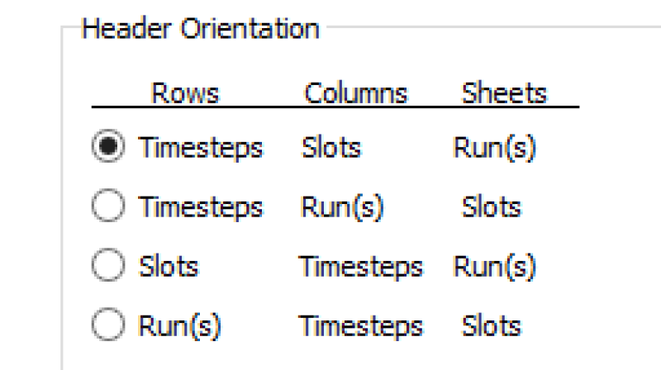Pick the Run(s), Timesteps, Slots radio button
661x370 pixels.
point(107,325)
